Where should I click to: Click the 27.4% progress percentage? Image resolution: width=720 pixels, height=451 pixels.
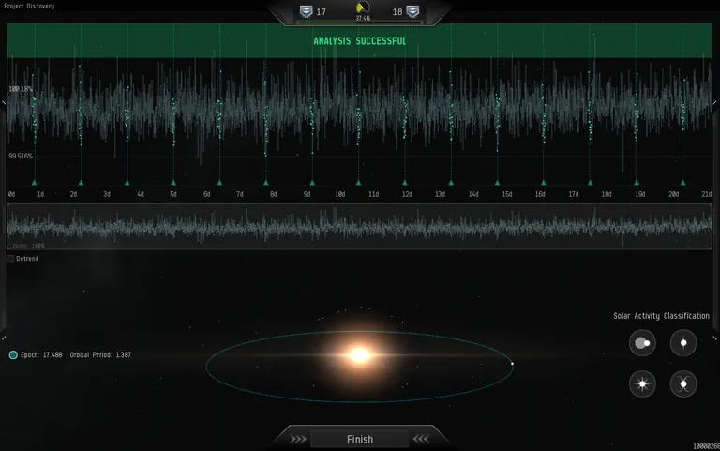[363, 19]
